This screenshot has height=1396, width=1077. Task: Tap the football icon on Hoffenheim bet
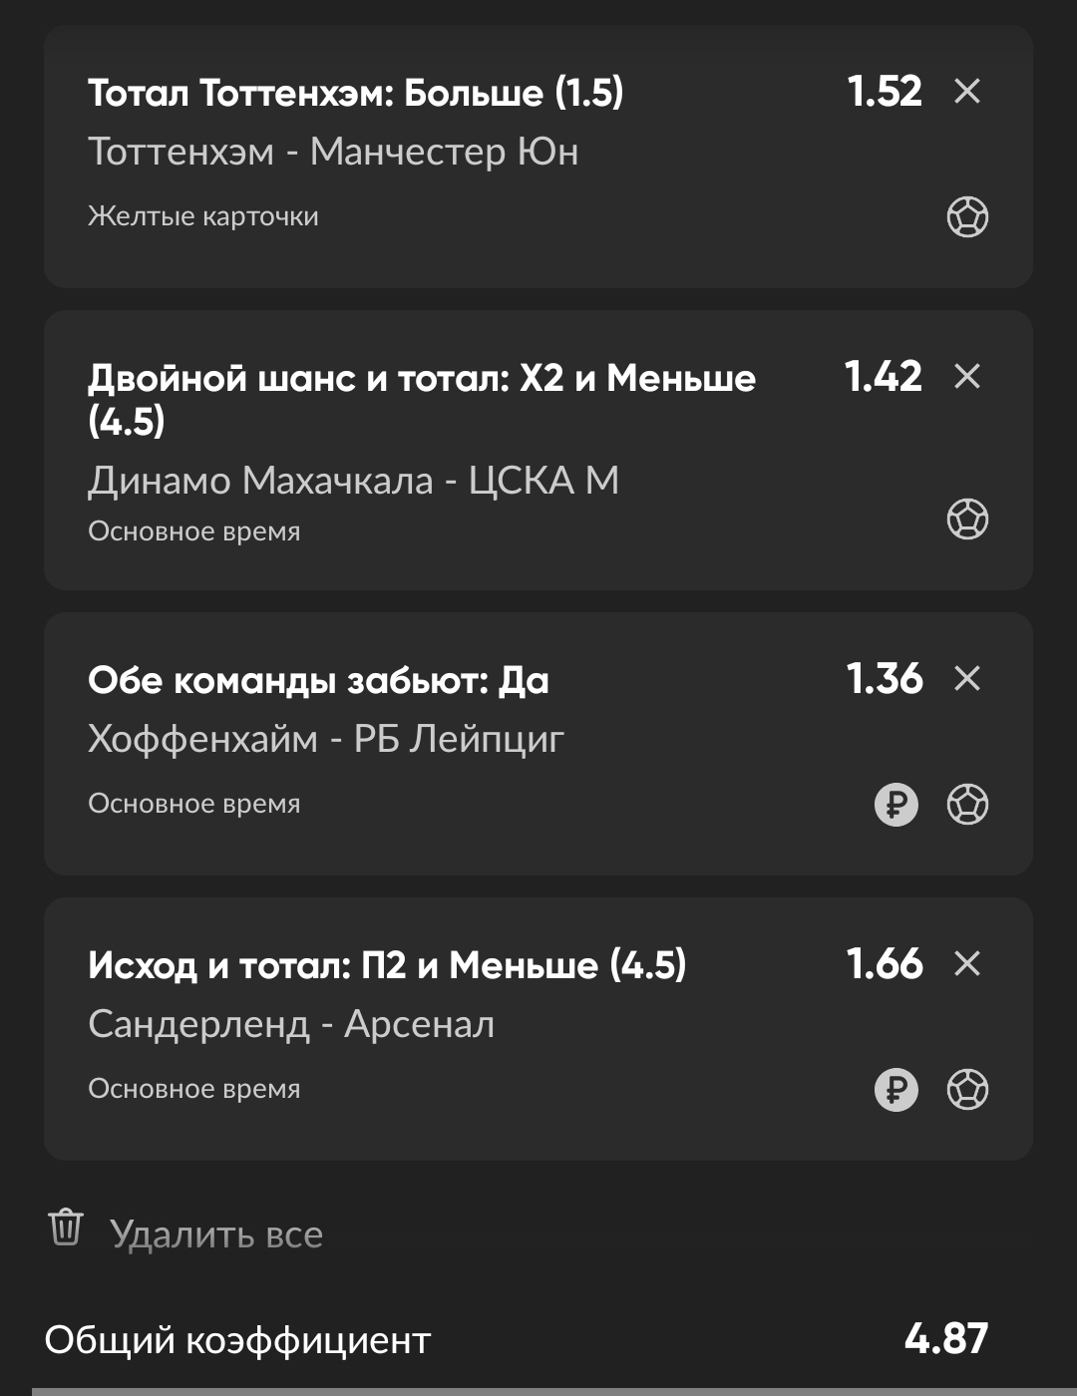(x=967, y=805)
